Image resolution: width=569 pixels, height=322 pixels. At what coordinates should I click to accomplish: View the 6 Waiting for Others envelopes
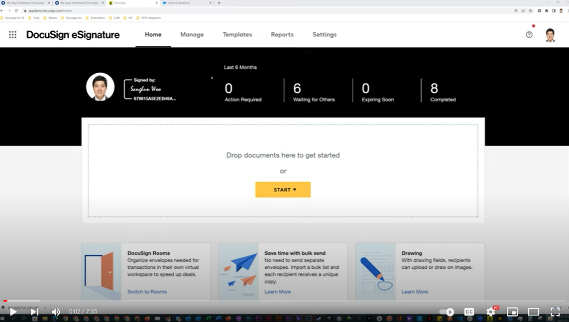(313, 92)
